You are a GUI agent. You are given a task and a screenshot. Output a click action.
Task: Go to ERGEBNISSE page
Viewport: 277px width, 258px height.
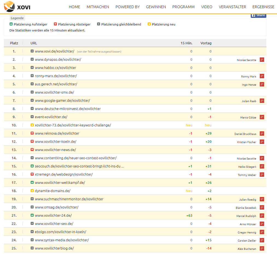(263, 7)
